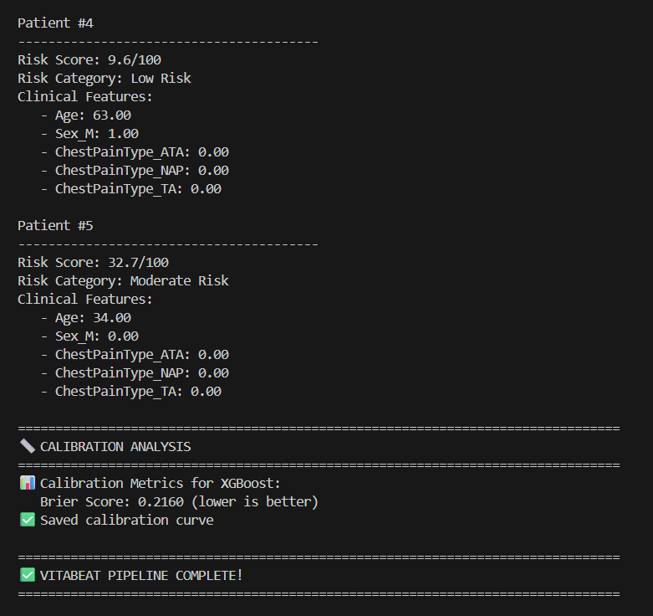Click Saved calibration curve text

click(x=126, y=521)
